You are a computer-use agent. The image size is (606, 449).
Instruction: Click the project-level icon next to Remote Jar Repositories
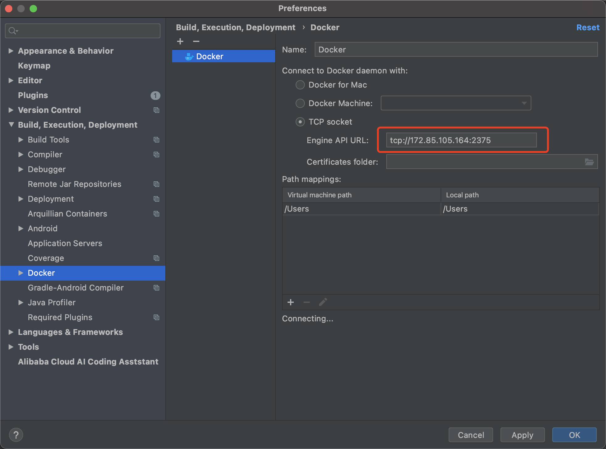point(156,184)
